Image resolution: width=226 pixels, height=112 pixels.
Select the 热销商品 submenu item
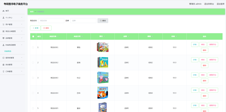(8, 51)
